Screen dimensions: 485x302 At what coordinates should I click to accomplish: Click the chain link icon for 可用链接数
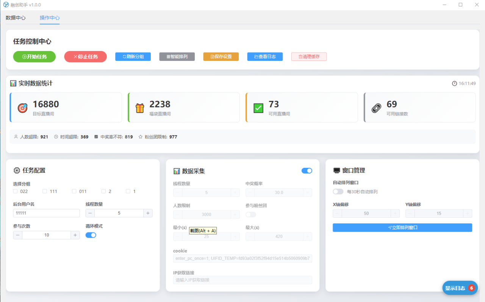pos(376,108)
